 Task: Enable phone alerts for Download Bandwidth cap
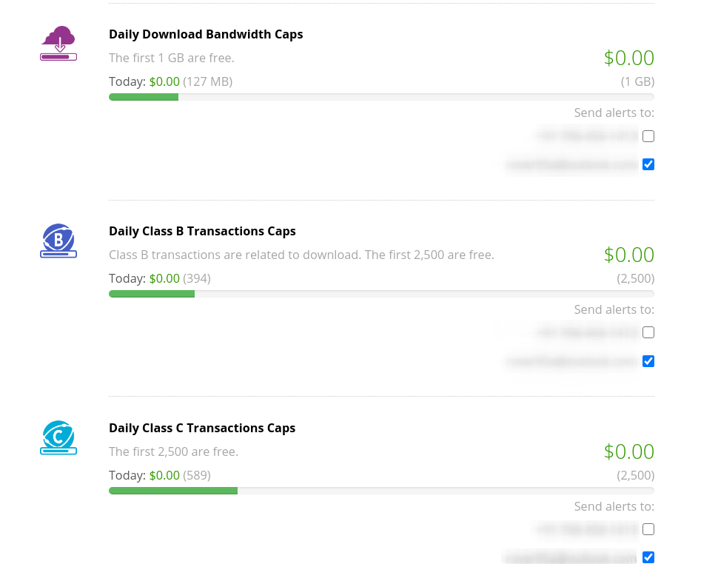point(648,136)
